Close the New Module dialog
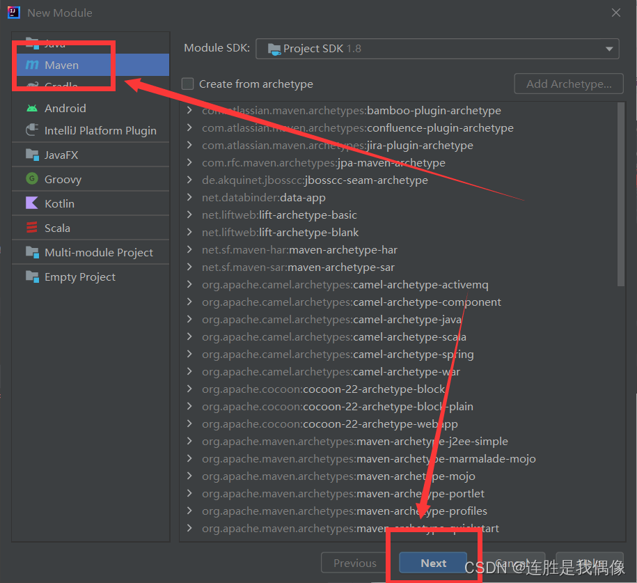 616,13
